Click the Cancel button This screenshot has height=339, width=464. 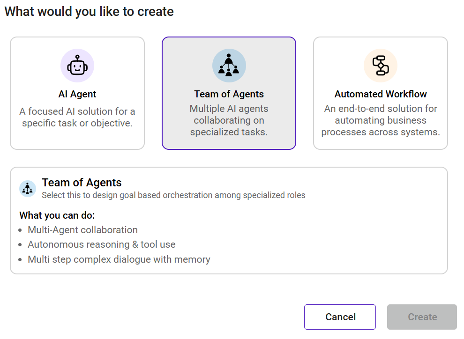(x=340, y=317)
